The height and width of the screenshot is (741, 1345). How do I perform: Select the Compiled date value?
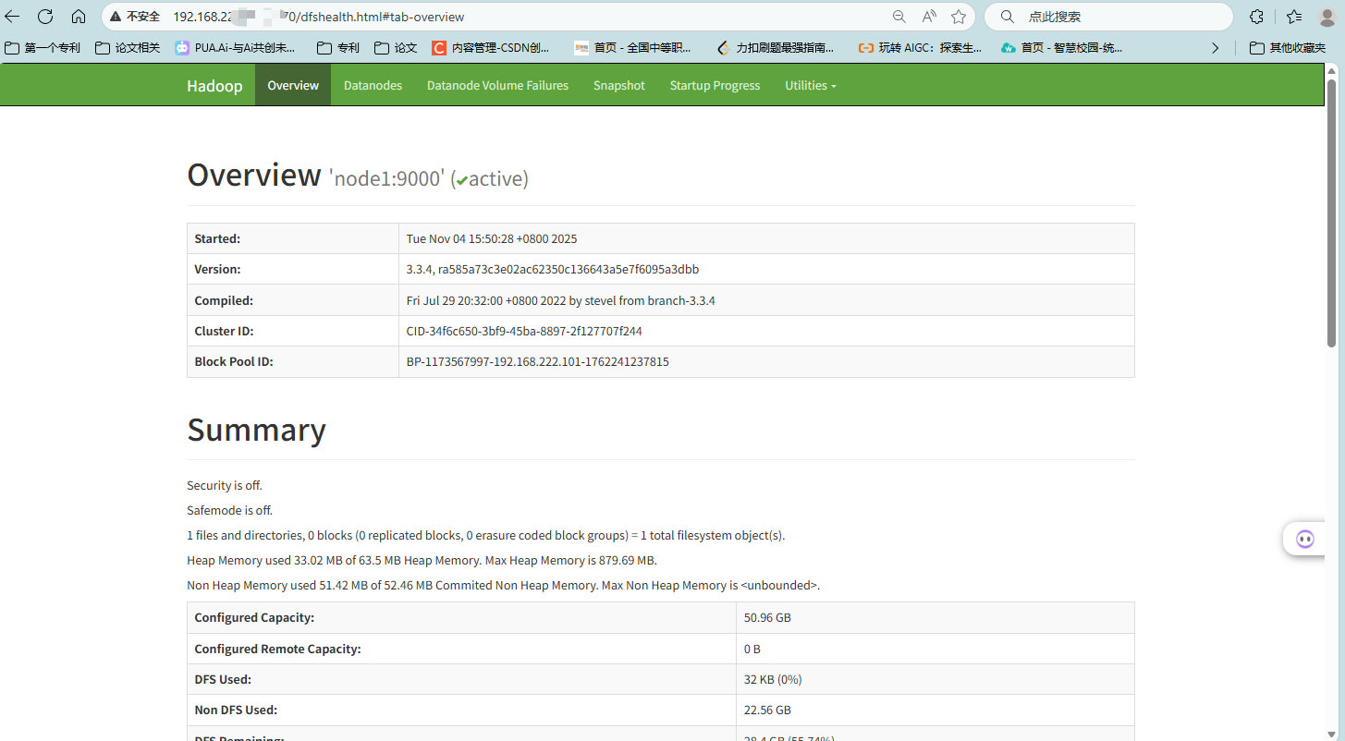561,300
